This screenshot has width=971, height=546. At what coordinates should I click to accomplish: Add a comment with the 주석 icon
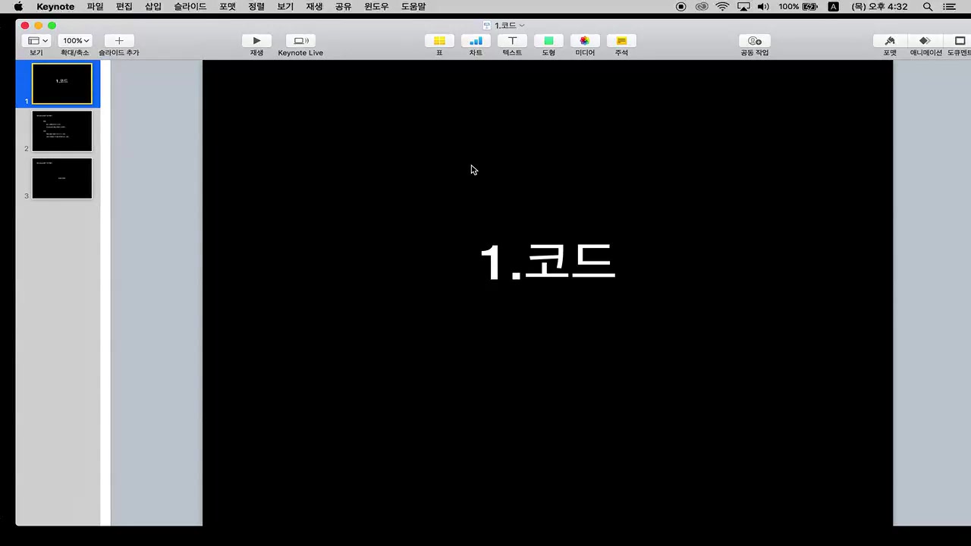[x=621, y=41]
